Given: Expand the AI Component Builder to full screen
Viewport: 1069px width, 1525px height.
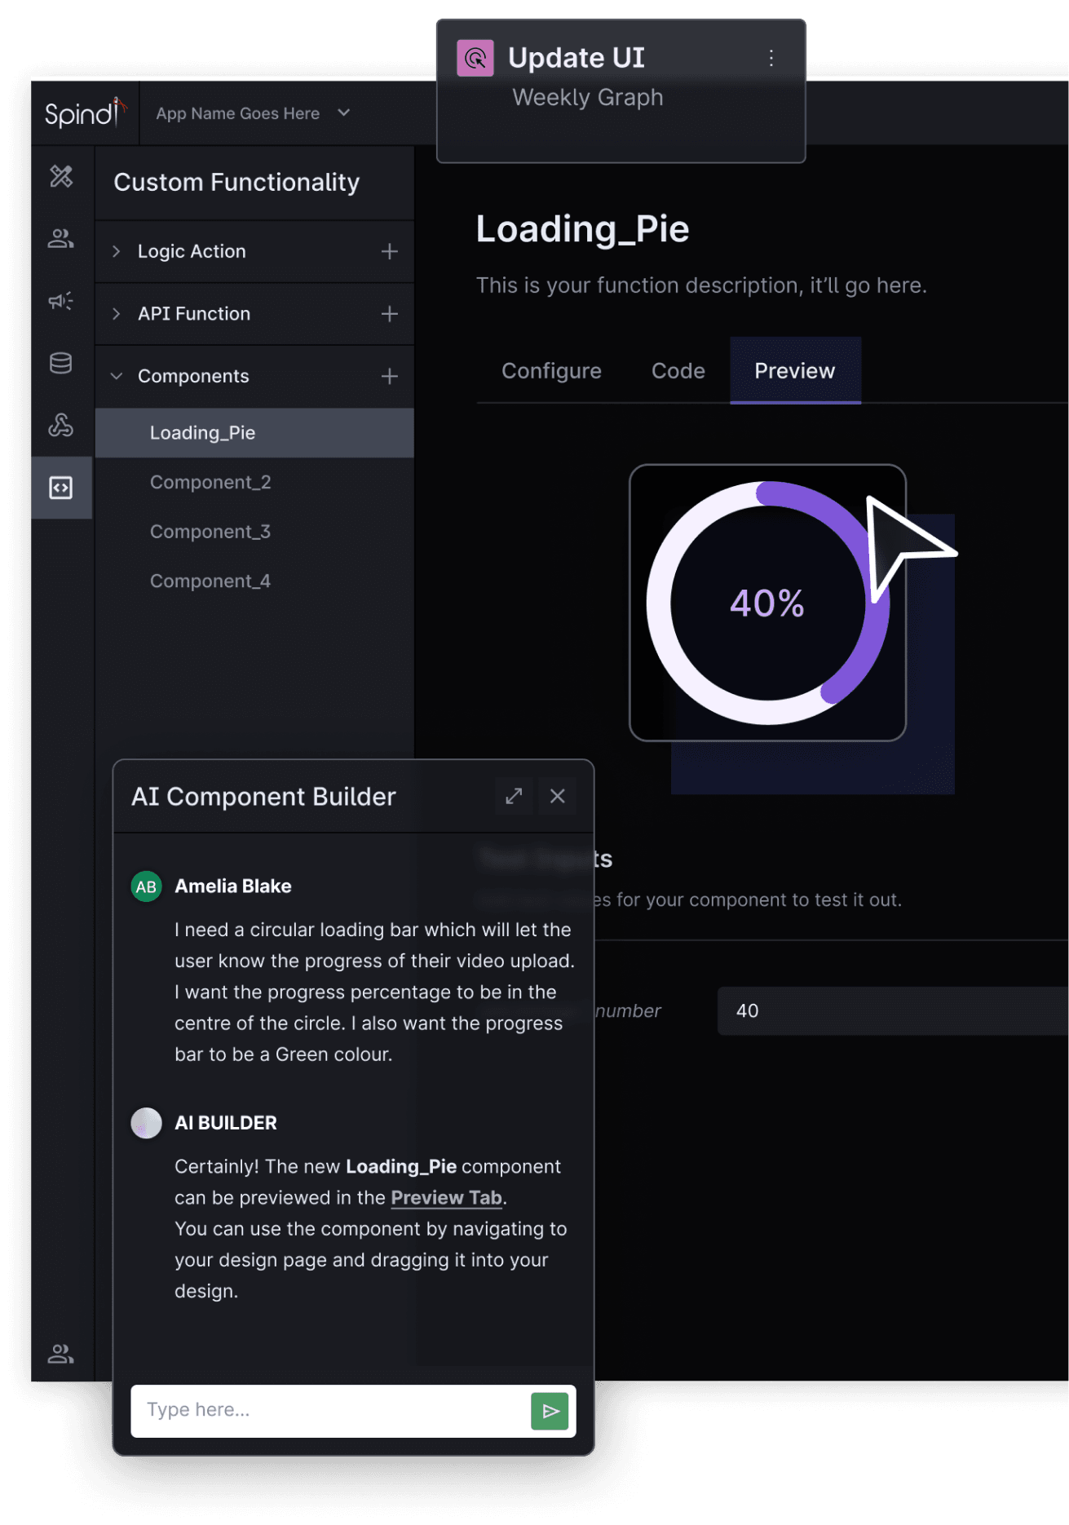Looking at the screenshot, I should pyautogui.click(x=514, y=796).
